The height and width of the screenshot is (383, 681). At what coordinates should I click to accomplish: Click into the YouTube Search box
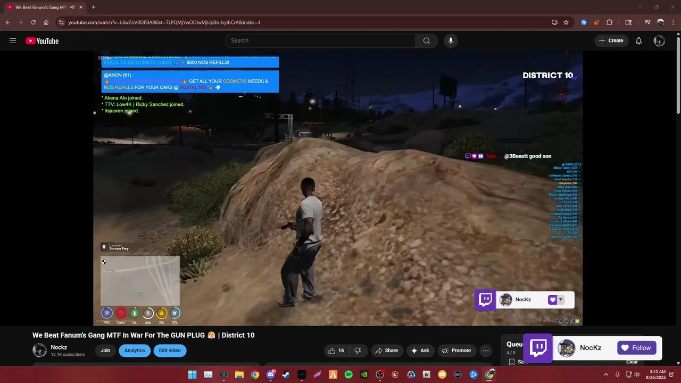(320, 41)
